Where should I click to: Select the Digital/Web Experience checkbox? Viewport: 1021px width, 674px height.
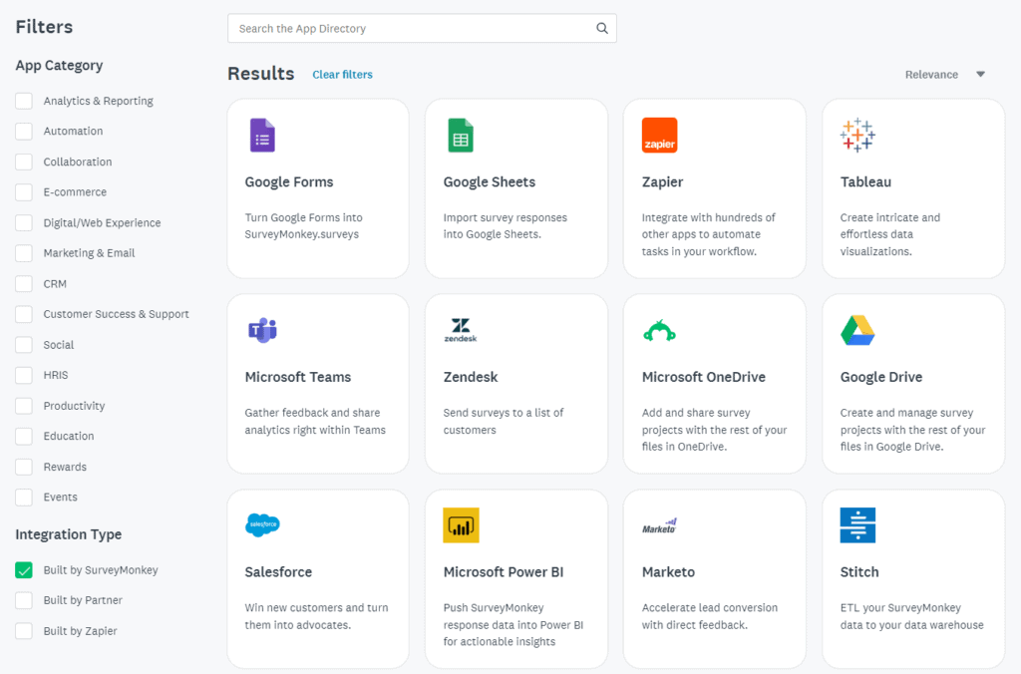24,222
